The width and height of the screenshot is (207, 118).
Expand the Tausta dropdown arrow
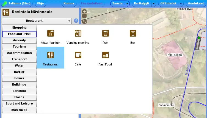pyautogui.click(x=127, y=4)
